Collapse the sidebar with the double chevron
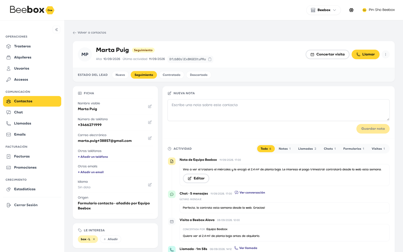 point(56,29)
